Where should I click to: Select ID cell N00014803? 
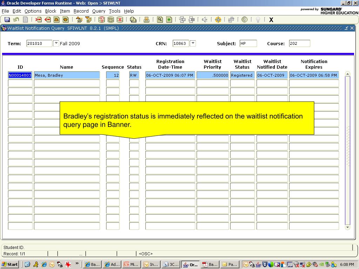click(20, 75)
